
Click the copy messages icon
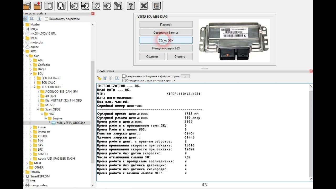(x=111, y=78)
